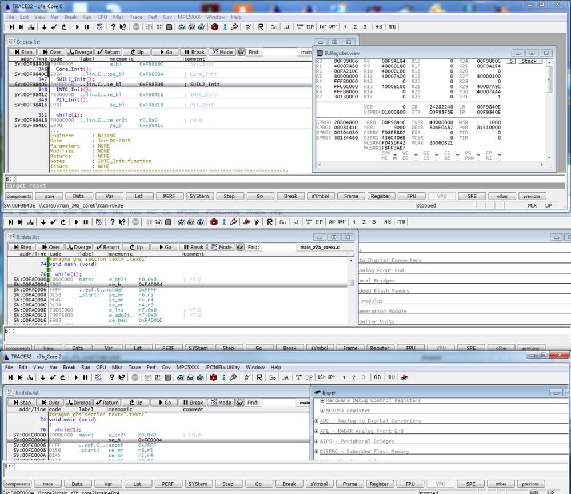Click Register softkey in z7b_Core 2 window
571x494 pixels.
(379, 484)
